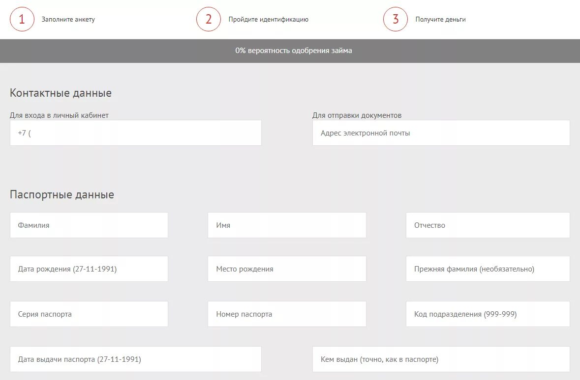The width and height of the screenshot is (580, 380).
Task: Click the 'Паспортные данные' heading
Action: pos(62,194)
